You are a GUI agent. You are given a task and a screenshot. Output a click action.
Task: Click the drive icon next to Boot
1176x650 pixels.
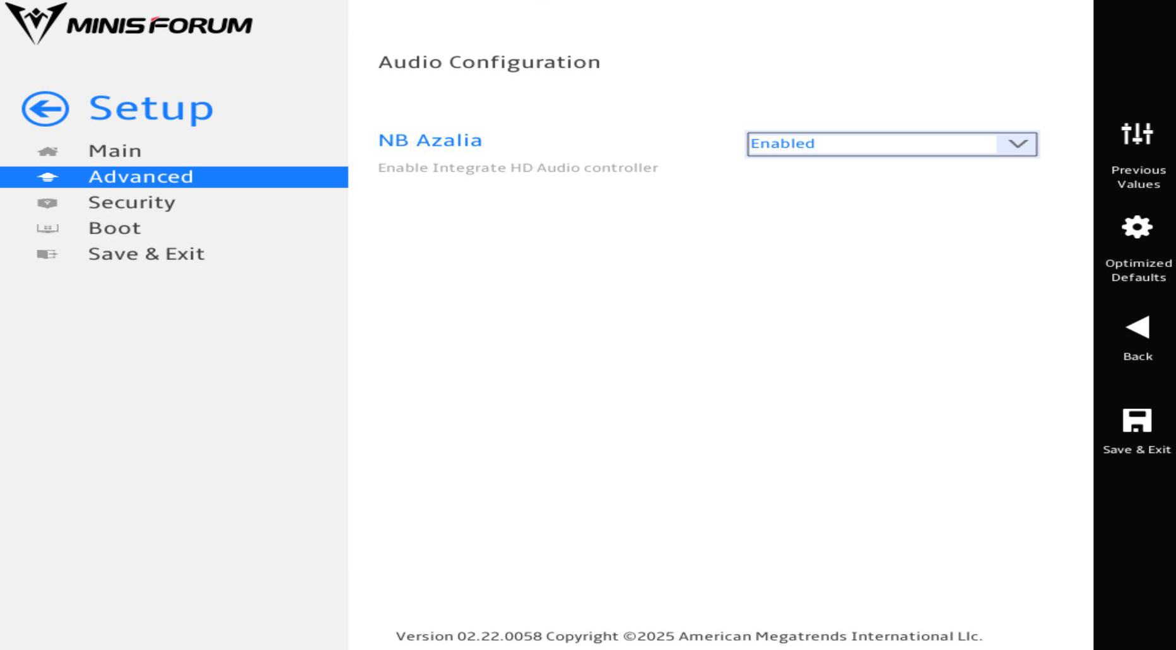point(47,228)
